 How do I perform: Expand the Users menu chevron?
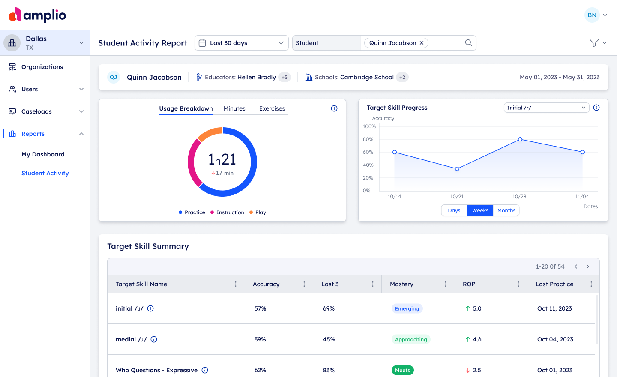[x=81, y=89]
